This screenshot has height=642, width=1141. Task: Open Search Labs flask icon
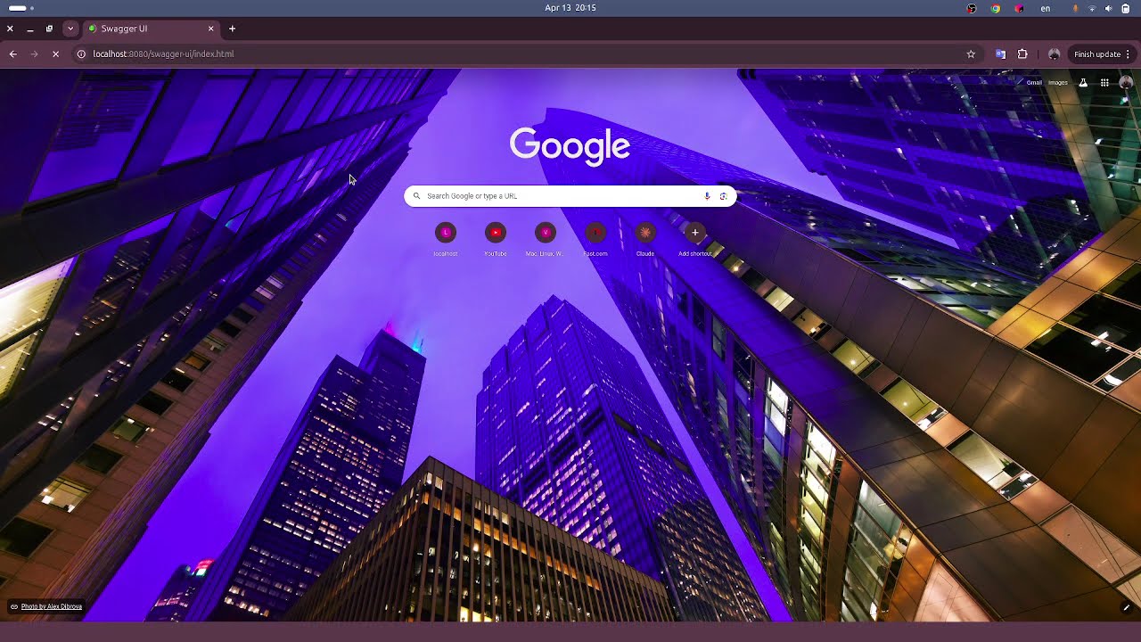coord(1083,83)
